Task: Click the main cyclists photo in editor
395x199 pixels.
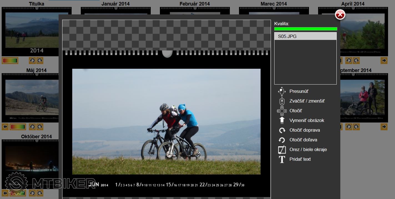Action: click(166, 121)
